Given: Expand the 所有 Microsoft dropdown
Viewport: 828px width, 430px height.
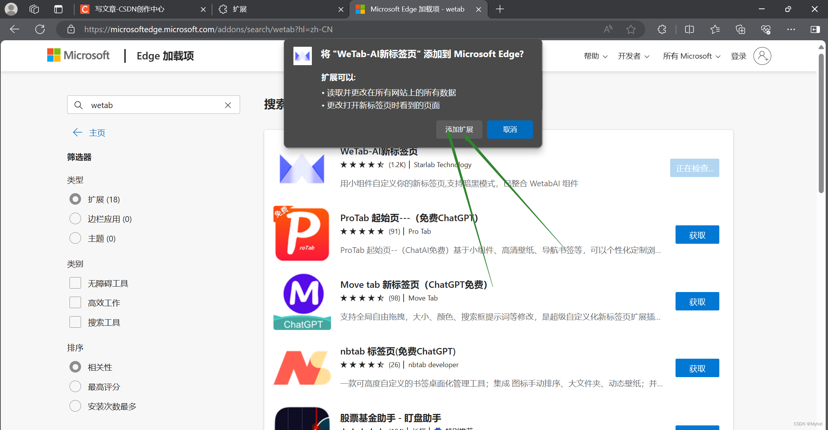Looking at the screenshot, I should (x=691, y=56).
